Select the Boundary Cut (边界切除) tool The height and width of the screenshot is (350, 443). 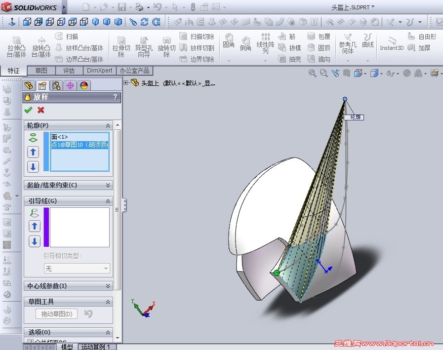197,59
